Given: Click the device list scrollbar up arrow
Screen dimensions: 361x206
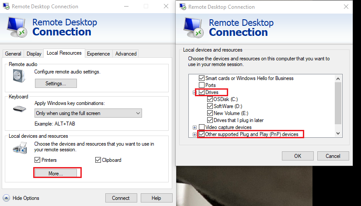Looking at the screenshot, I should click(338, 79).
